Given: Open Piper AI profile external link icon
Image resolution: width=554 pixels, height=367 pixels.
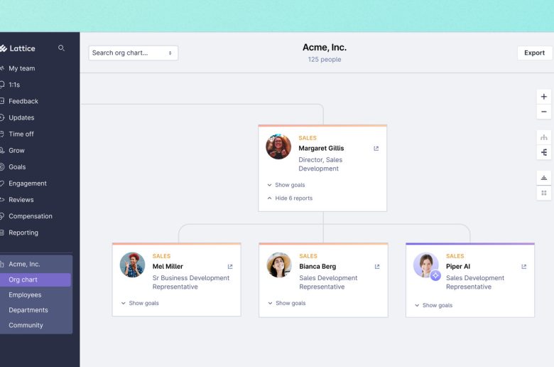Looking at the screenshot, I should pyautogui.click(x=523, y=267).
